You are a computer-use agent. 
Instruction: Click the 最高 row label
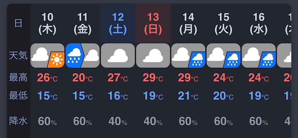point(18,77)
